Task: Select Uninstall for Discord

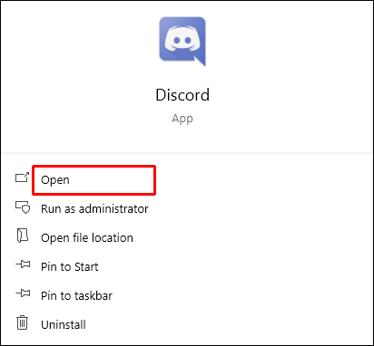Action: (64, 325)
